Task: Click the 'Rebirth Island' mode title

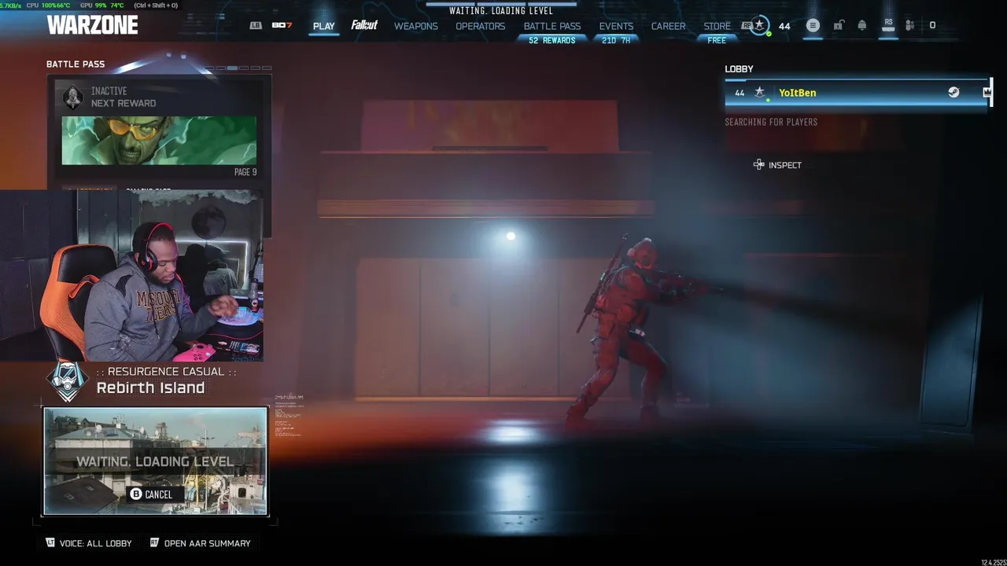Action: click(150, 388)
